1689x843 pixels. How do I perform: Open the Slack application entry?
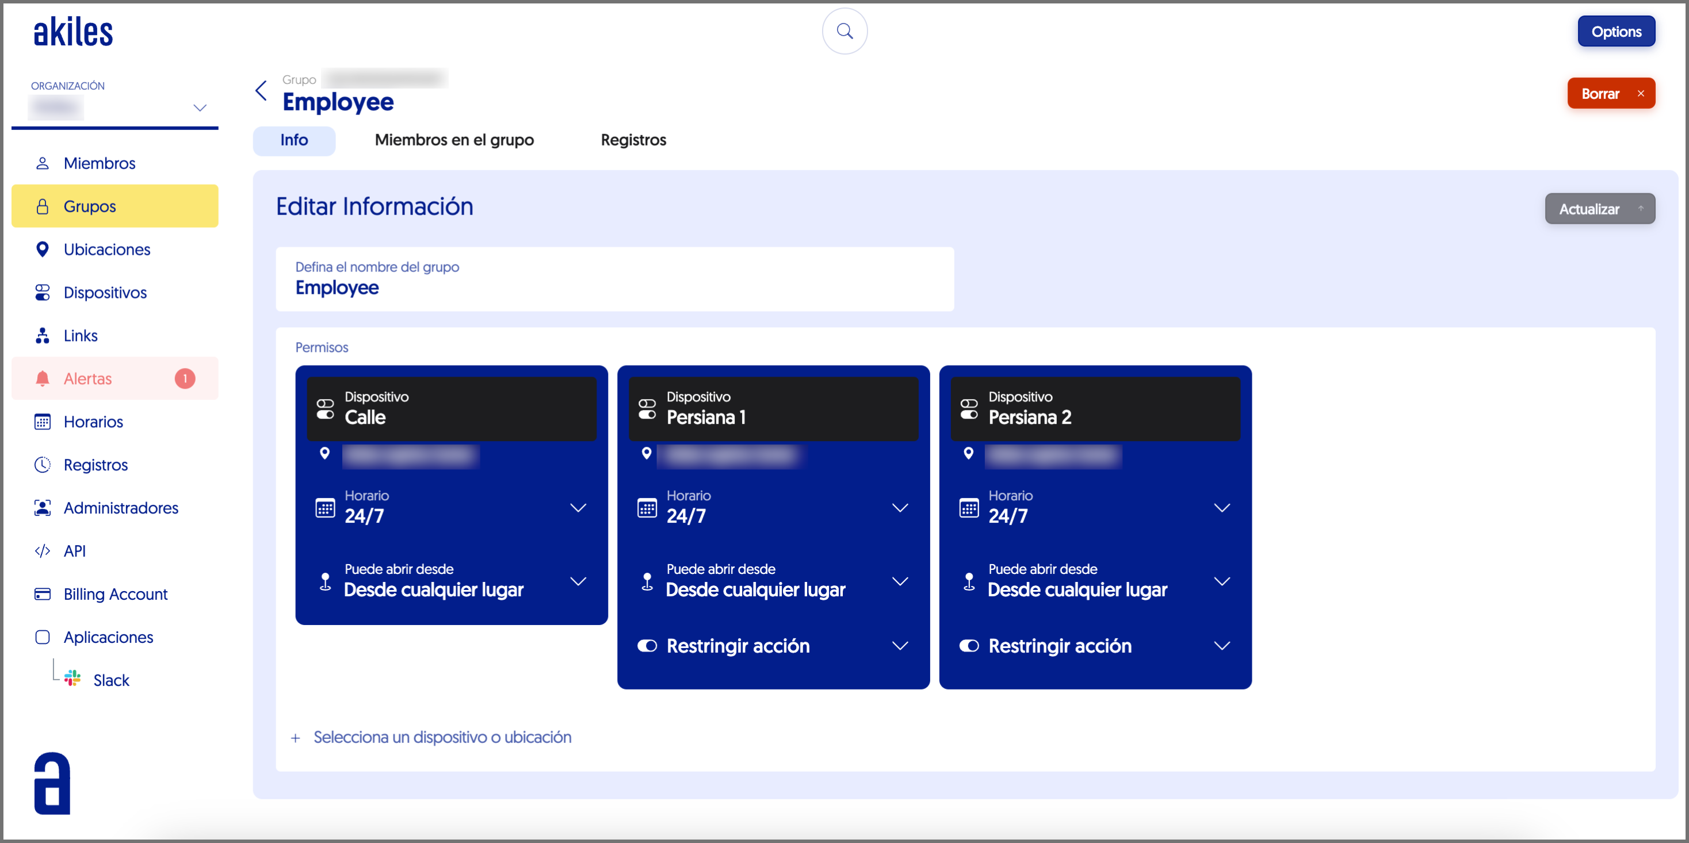(111, 680)
